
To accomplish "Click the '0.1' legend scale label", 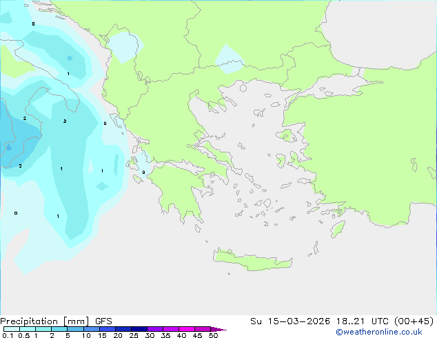I will pyautogui.click(x=8, y=335).
